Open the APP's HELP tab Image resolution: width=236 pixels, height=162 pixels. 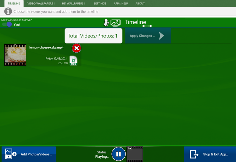click(x=121, y=3)
